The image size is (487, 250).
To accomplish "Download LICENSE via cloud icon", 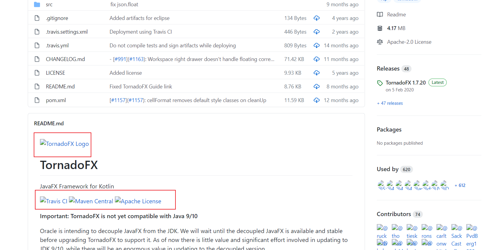I will [x=317, y=73].
